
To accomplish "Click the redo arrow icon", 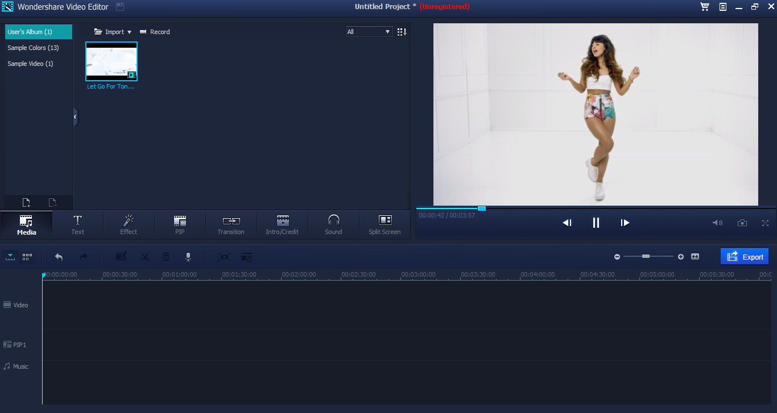I will (x=83, y=257).
